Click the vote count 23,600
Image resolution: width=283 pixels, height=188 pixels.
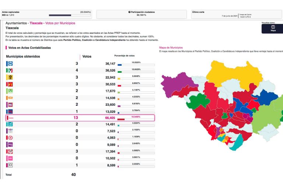click(x=110, y=105)
